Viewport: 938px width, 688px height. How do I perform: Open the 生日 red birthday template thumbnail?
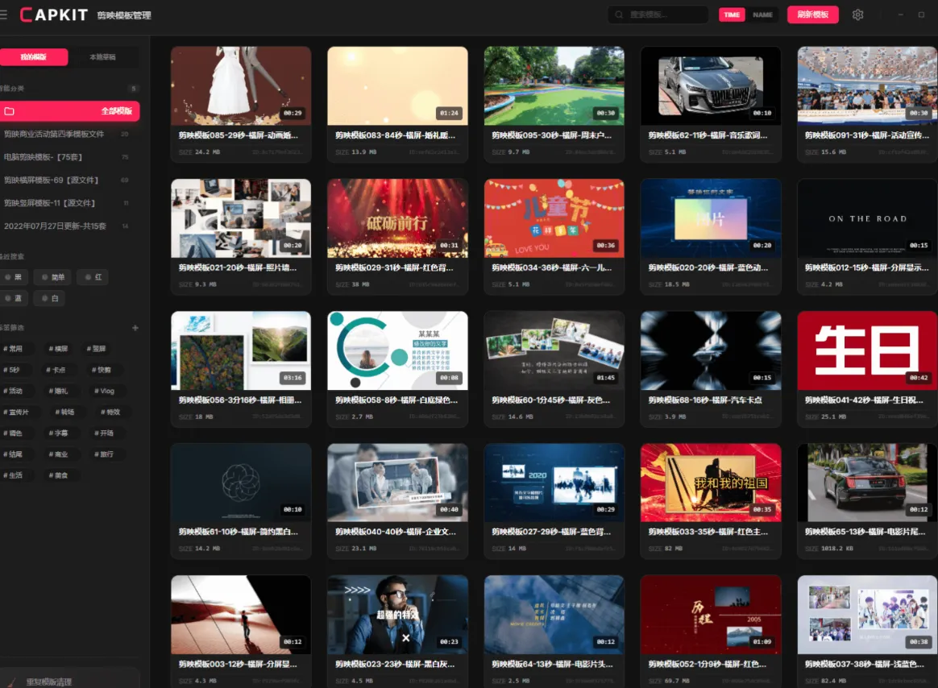pos(867,351)
